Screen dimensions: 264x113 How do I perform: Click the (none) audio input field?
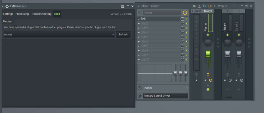point(162,13)
